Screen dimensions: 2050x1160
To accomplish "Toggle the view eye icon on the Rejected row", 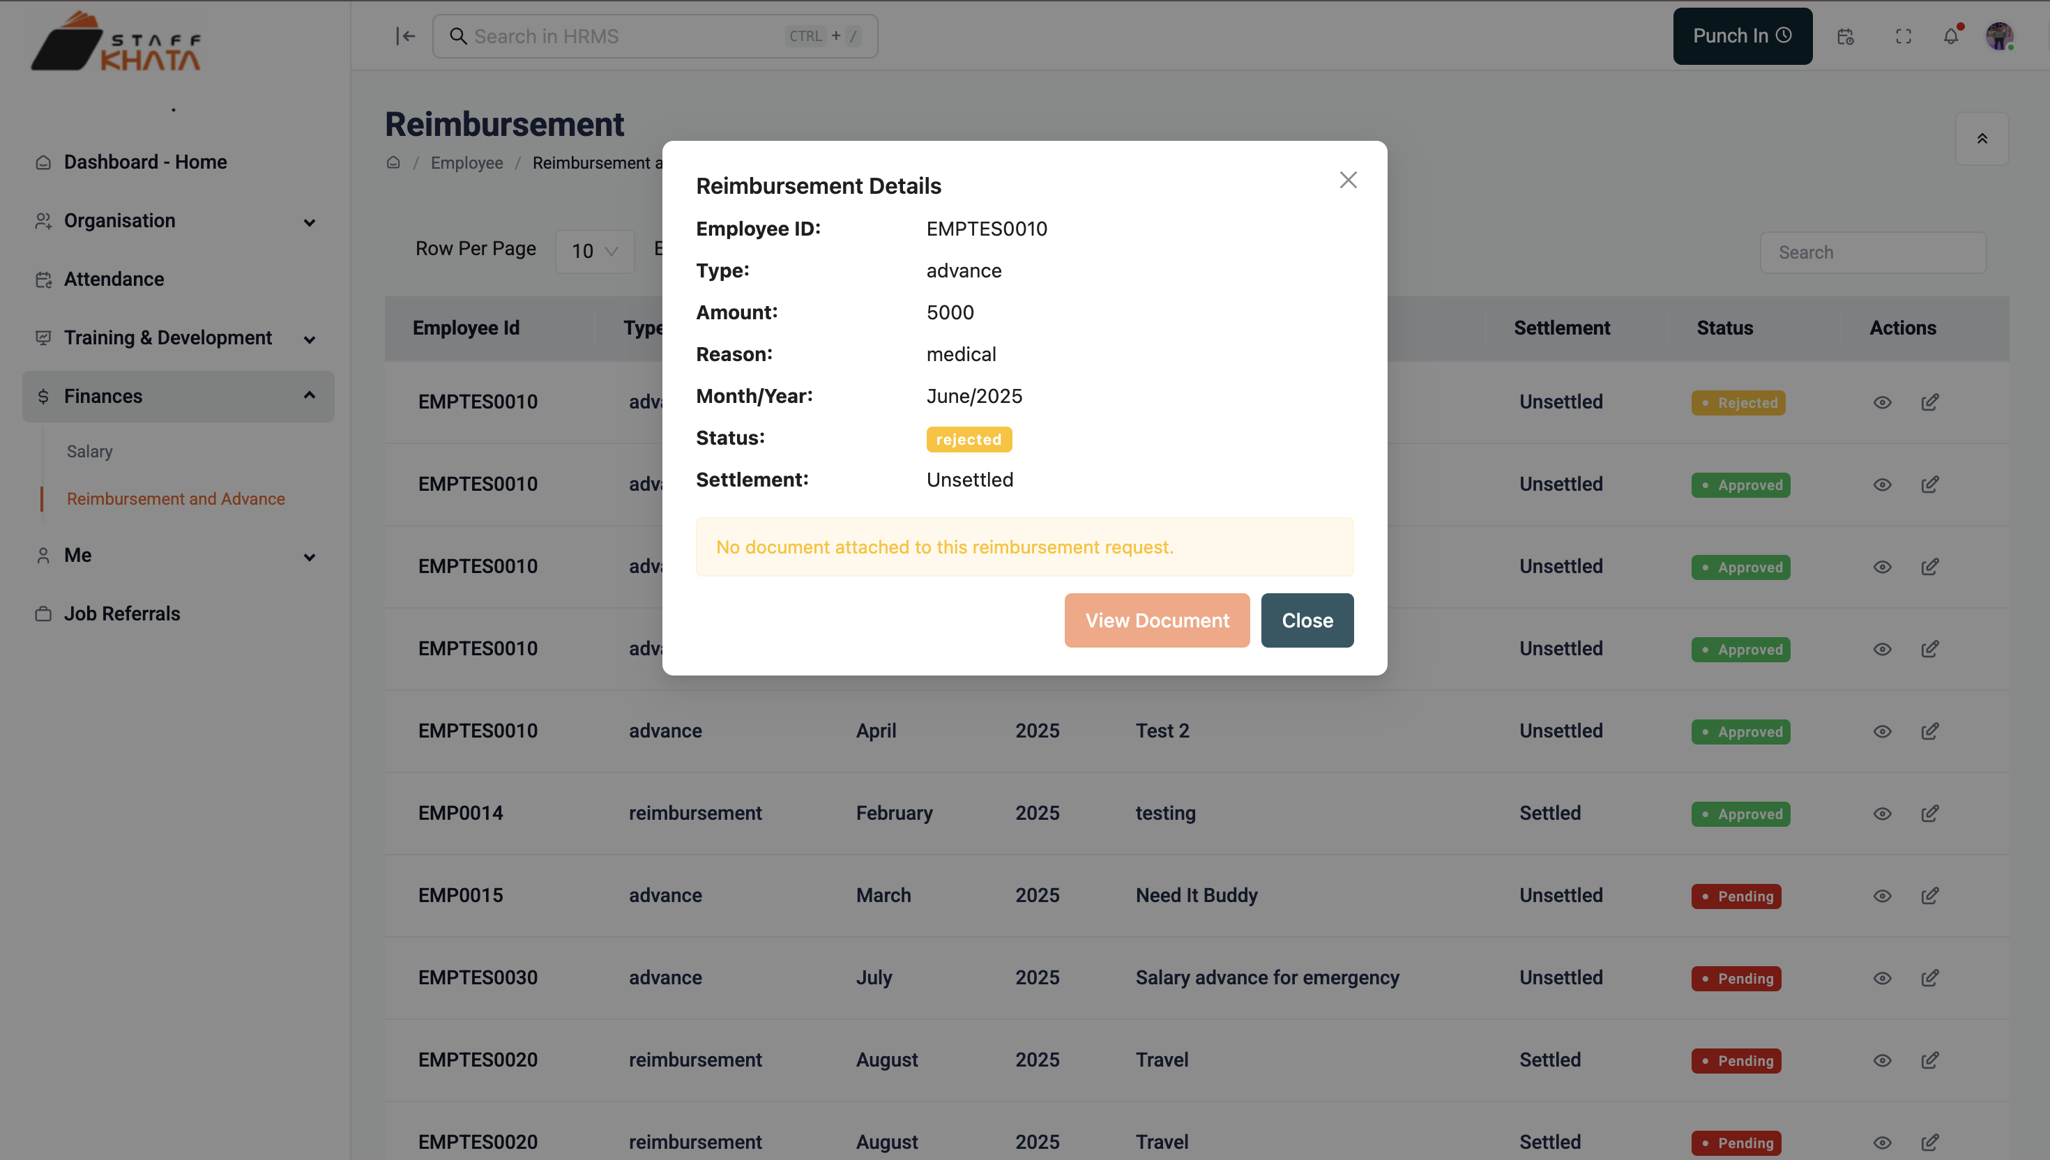I will coord(1883,402).
